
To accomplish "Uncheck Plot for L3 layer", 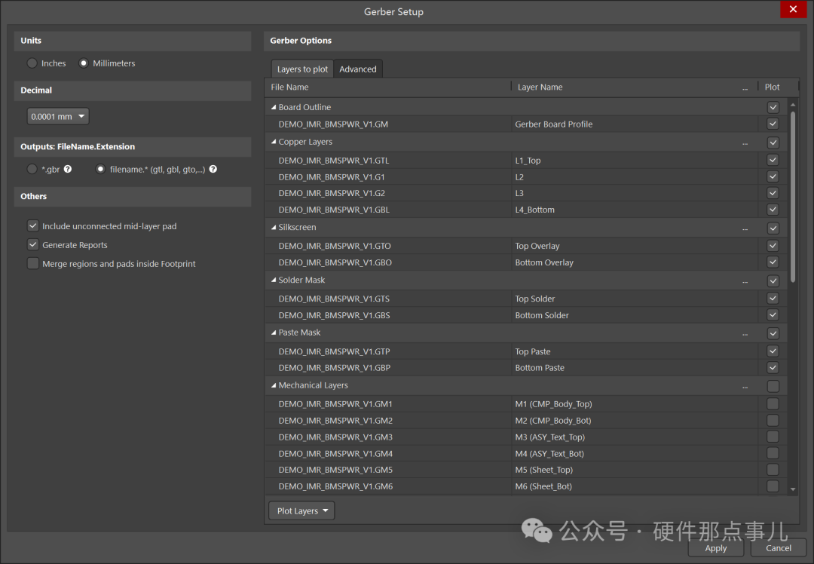I will pos(773,193).
